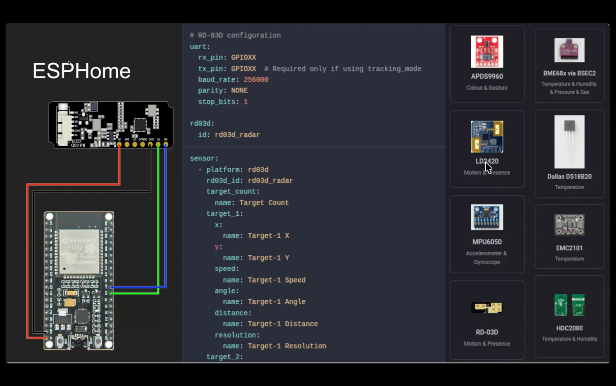Click the 'id: rd03d_radar' code line
The height and width of the screenshot is (386, 616).
(x=229, y=135)
